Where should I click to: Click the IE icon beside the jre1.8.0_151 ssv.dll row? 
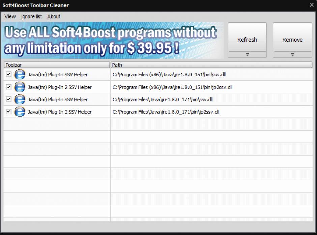pos(20,74)
